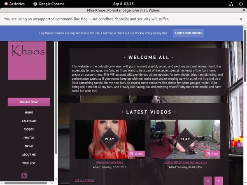The width and height of the screenshot is (247, 185).
Task: Go to the previous videos page arrow
Action: pyautogui.click(x=208, y=180)
